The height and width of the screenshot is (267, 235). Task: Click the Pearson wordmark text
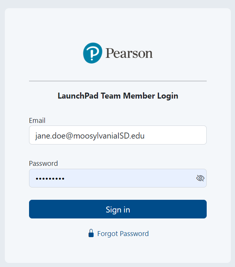coord(129,53)
